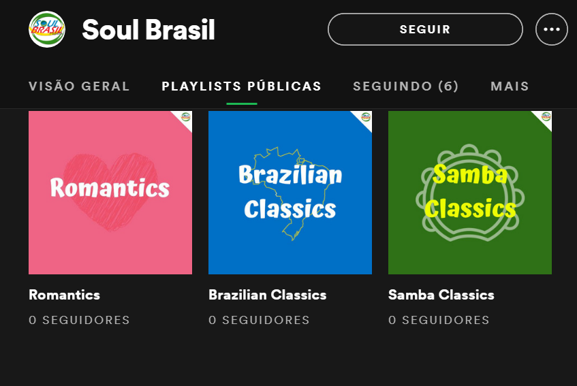
Task: Click the Soul Brasil profile name heading
Action: click(149, 29)
